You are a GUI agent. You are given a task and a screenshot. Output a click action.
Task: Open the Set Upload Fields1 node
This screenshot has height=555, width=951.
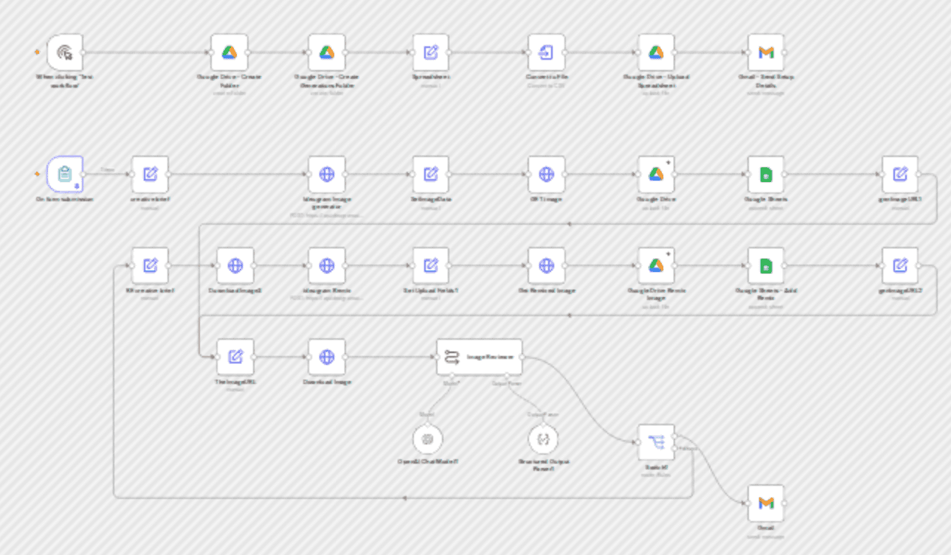(431, 265)
